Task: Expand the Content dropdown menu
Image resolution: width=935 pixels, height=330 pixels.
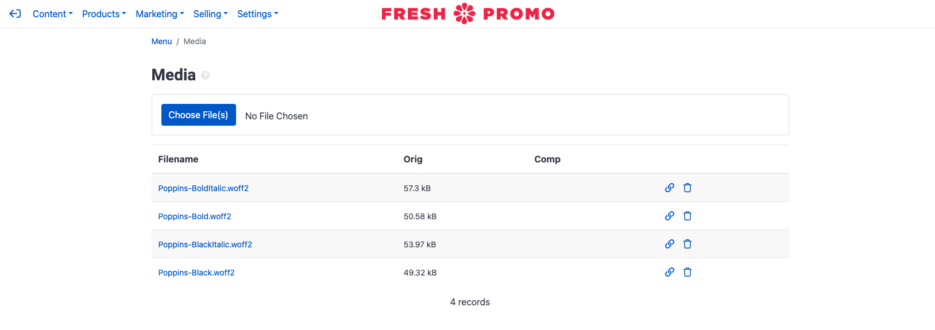Action: [53, 14]
